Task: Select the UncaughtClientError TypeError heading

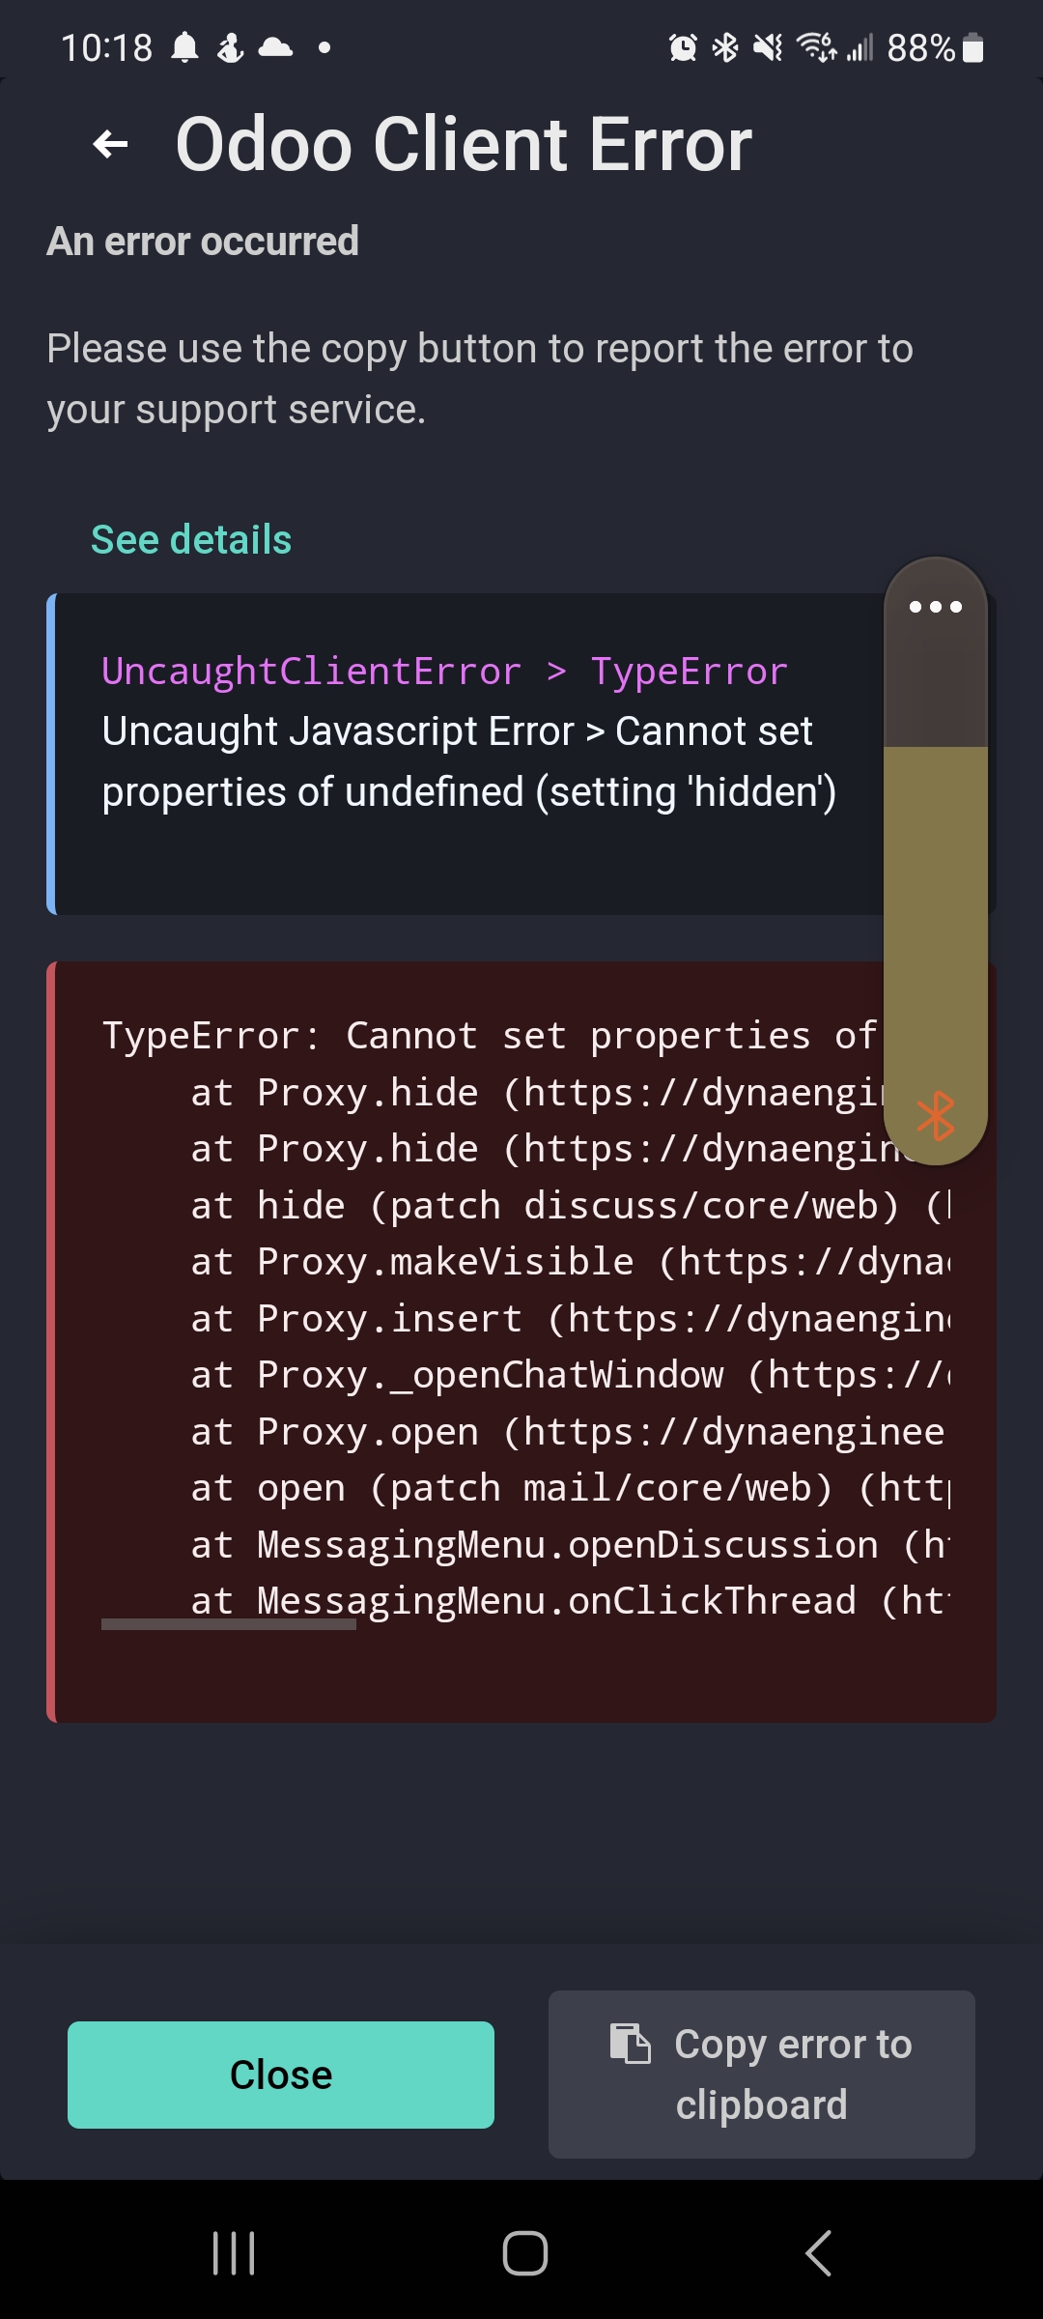Action: [x=444, y=671]
